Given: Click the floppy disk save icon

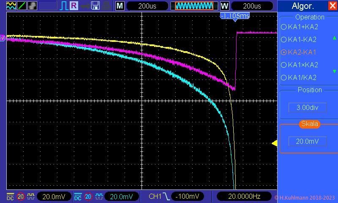Looking at the screenshot, I should [95, 6].
